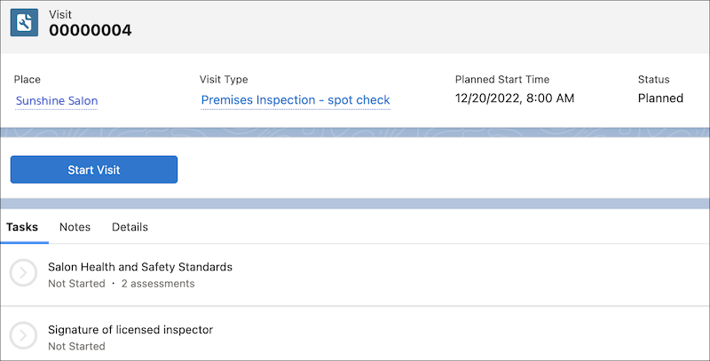This screenshot has height=361, width=710.
Task: Click Not Started under Signature task
Action: tap(76, 346)
